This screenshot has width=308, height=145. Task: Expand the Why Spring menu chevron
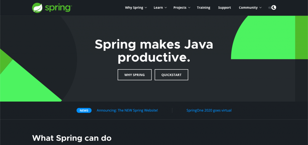(146, 7)
